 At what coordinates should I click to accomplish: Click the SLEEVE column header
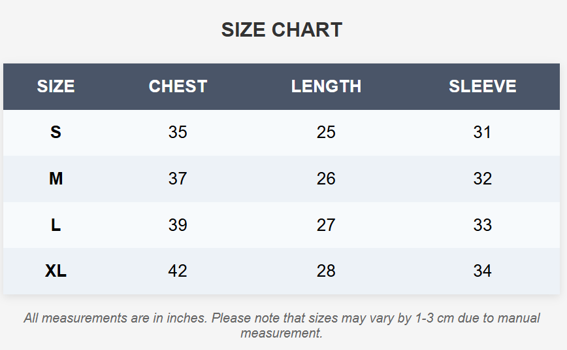pyautogui.click(x=482, y=86)
